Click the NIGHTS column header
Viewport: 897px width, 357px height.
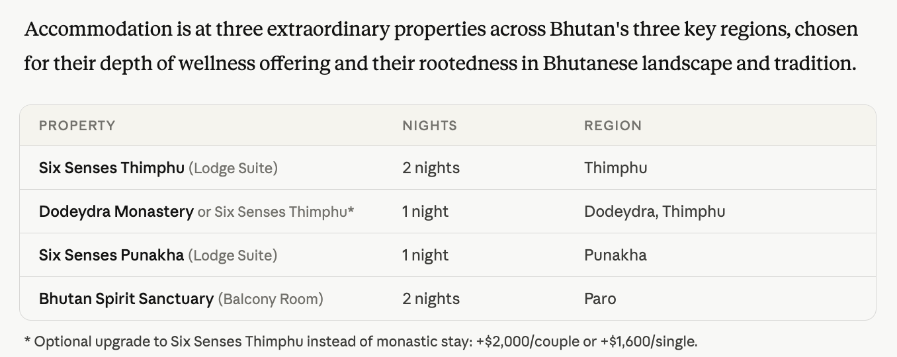point(429,126)
